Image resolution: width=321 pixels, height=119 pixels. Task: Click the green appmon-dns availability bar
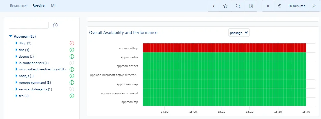(x=225, y=57)
